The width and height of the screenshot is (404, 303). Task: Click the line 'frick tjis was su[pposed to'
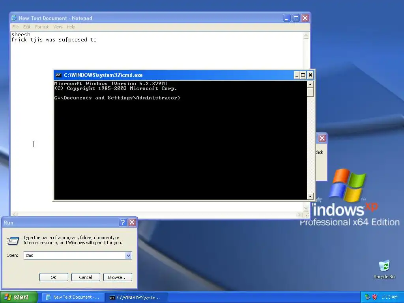pos(54,40)
